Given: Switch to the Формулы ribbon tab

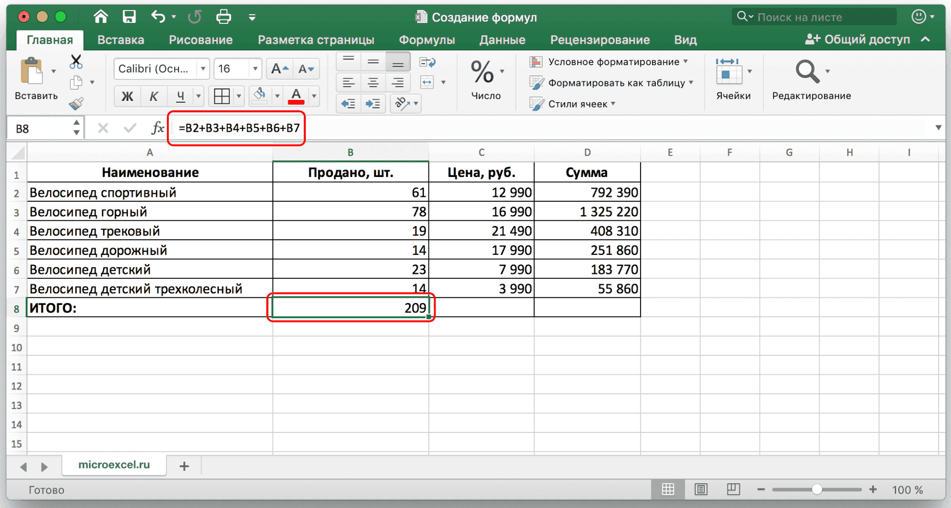Looking at the screenshot, I should coord(427,39).
